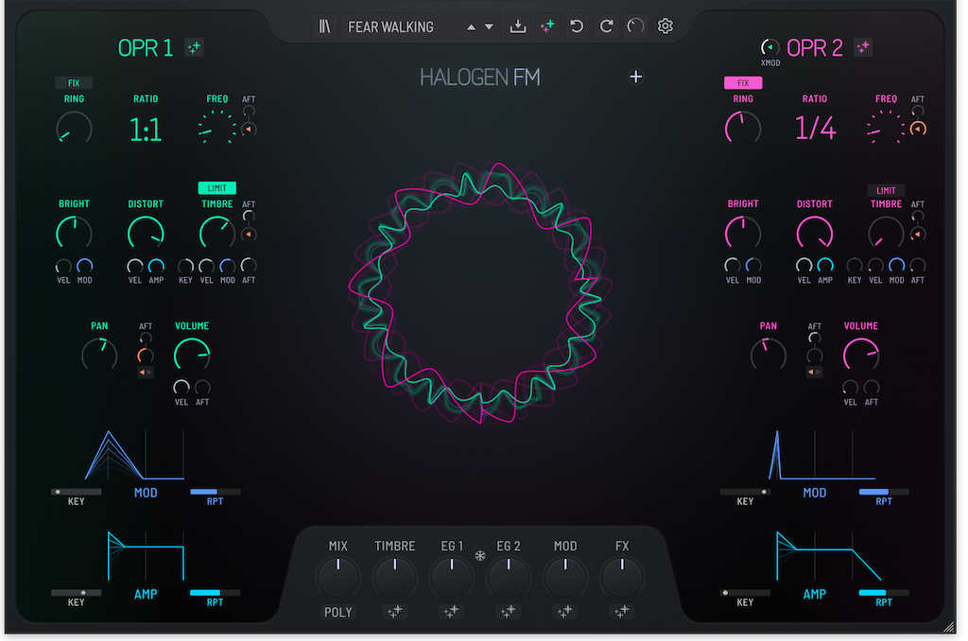Click the OPR 1 VOLUME knob

192,355
